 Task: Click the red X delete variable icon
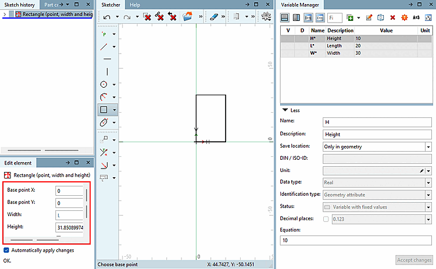(x=392, y=18)
